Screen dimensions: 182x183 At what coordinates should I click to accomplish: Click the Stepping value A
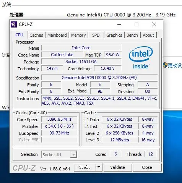coord(148,84)
